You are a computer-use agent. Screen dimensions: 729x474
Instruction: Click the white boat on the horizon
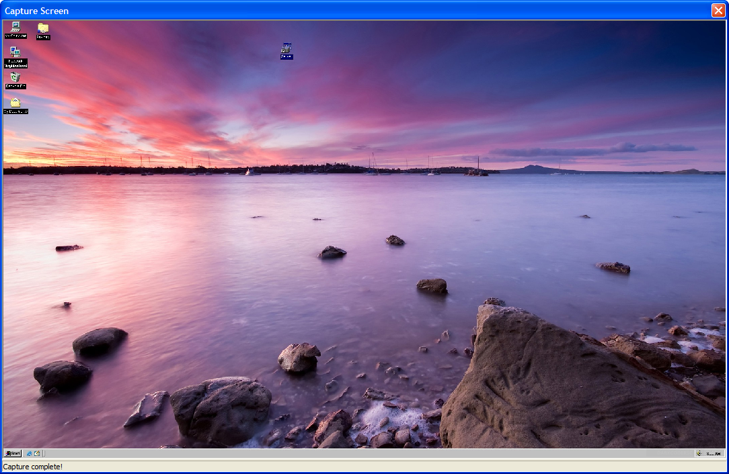point(248,172)
